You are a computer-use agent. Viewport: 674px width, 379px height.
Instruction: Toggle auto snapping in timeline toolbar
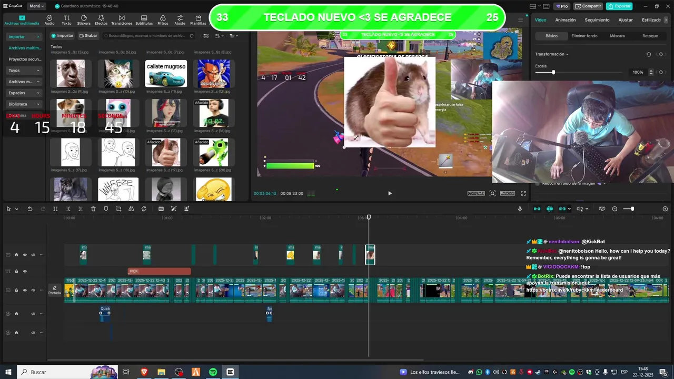[x=549, y=209]
